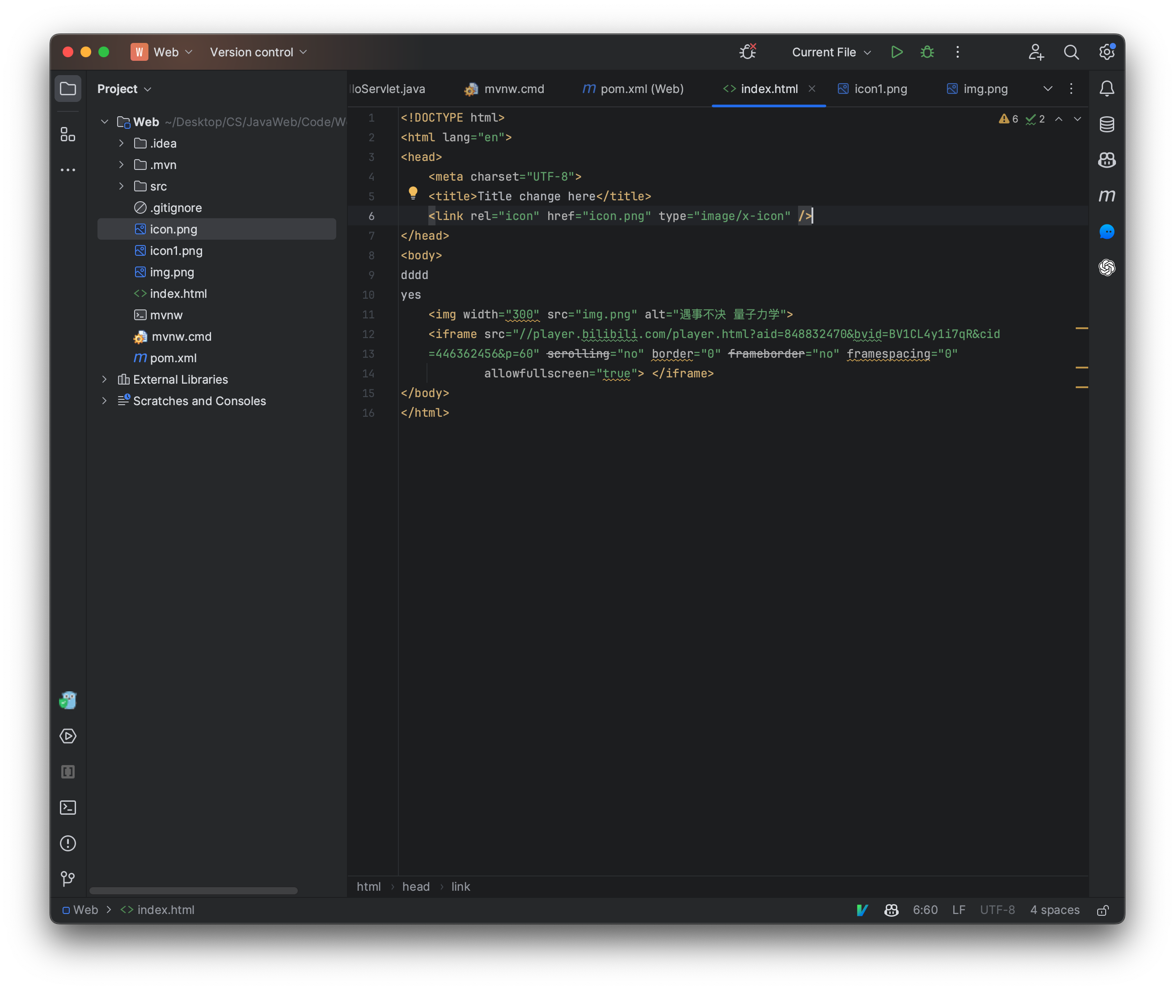Screen dimensions: 1175x990
Task: Open the Terminal tool window
Action: tap(68, 808)
